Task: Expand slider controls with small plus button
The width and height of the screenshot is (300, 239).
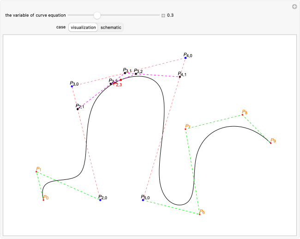Action: (163, 15)
